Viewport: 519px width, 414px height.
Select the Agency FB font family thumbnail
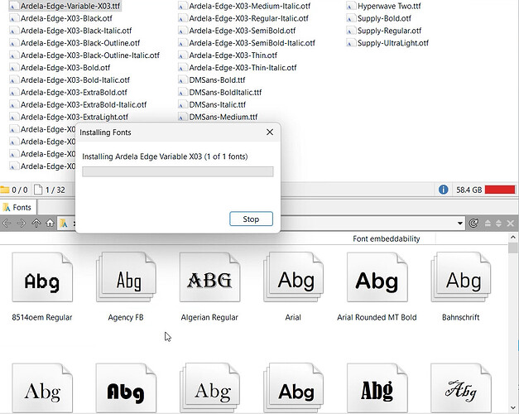(126, 277)
